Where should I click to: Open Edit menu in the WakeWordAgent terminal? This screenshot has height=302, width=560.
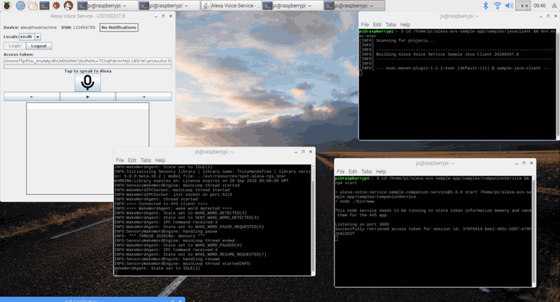(x=132, y=161)
